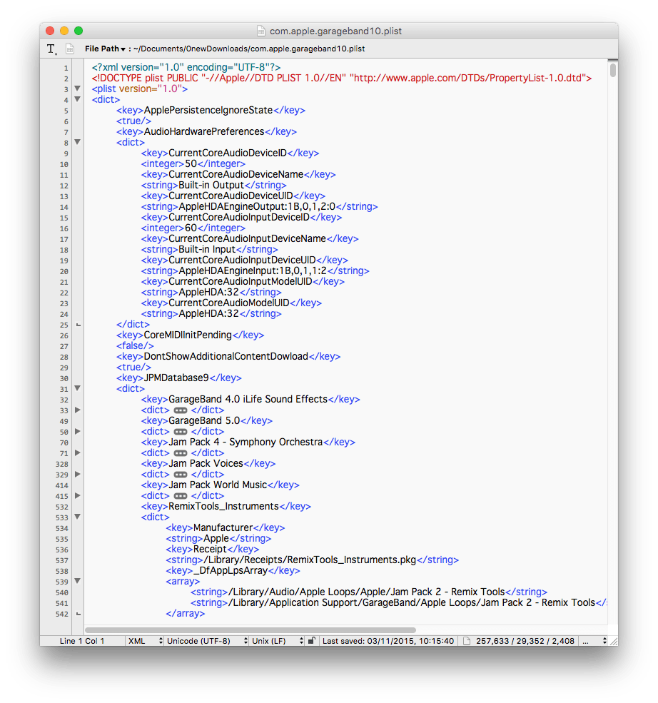Viewport: 658px width, 703px height.
Task: Click the plist file icon in title bar
Action: coord(262,31)
